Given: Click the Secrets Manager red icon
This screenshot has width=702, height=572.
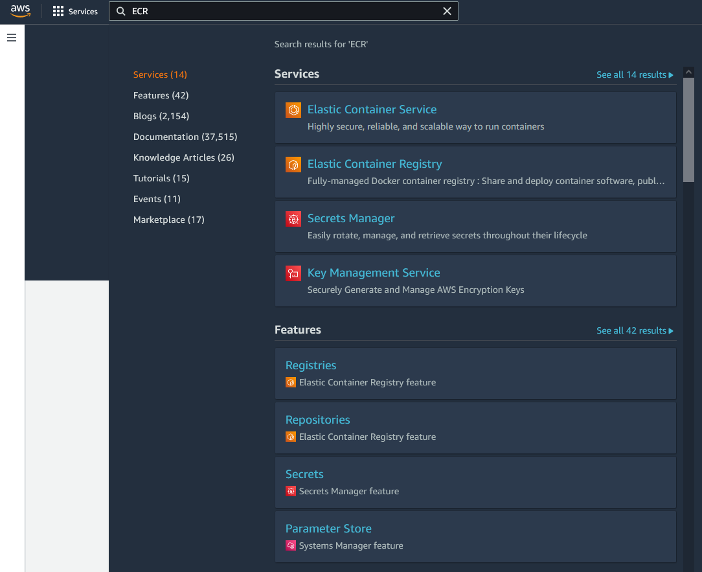Looking at the screenshot, I should tap(293, 219).
